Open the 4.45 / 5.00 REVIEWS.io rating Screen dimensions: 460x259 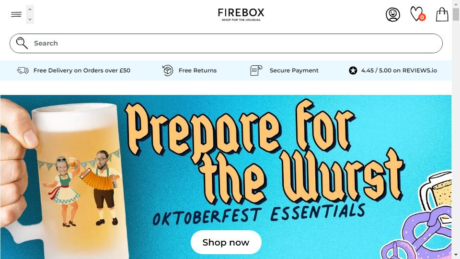click(399, 71)
